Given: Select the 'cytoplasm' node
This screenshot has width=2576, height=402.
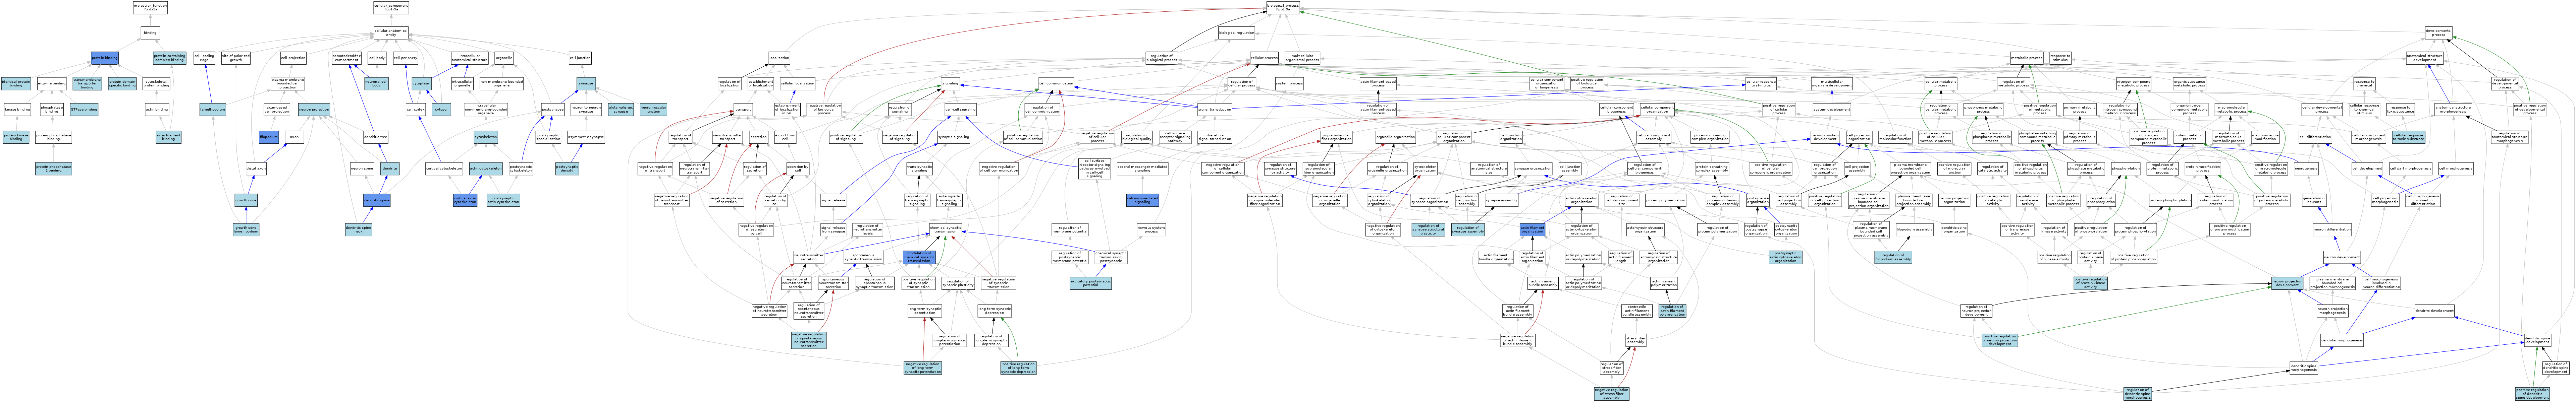Looking at the screenshot, I should 422,84.
